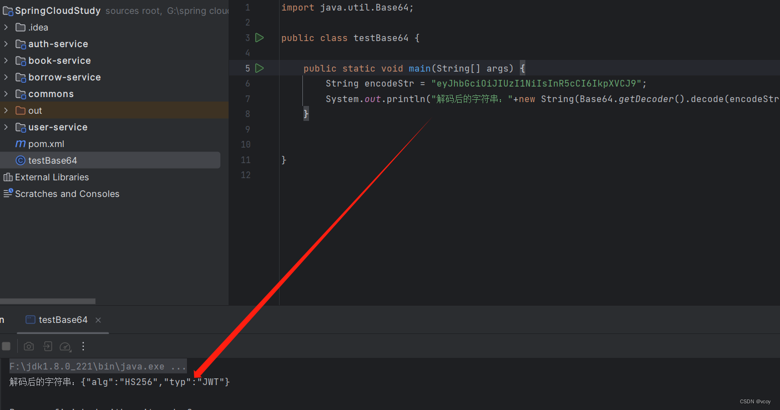Click the Maven icon beside pom.xml
The height and width of the screenshot is (410, 780).
[x=21, y=144]
